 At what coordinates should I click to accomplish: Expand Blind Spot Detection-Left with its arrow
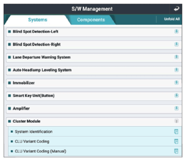(176, 32)
